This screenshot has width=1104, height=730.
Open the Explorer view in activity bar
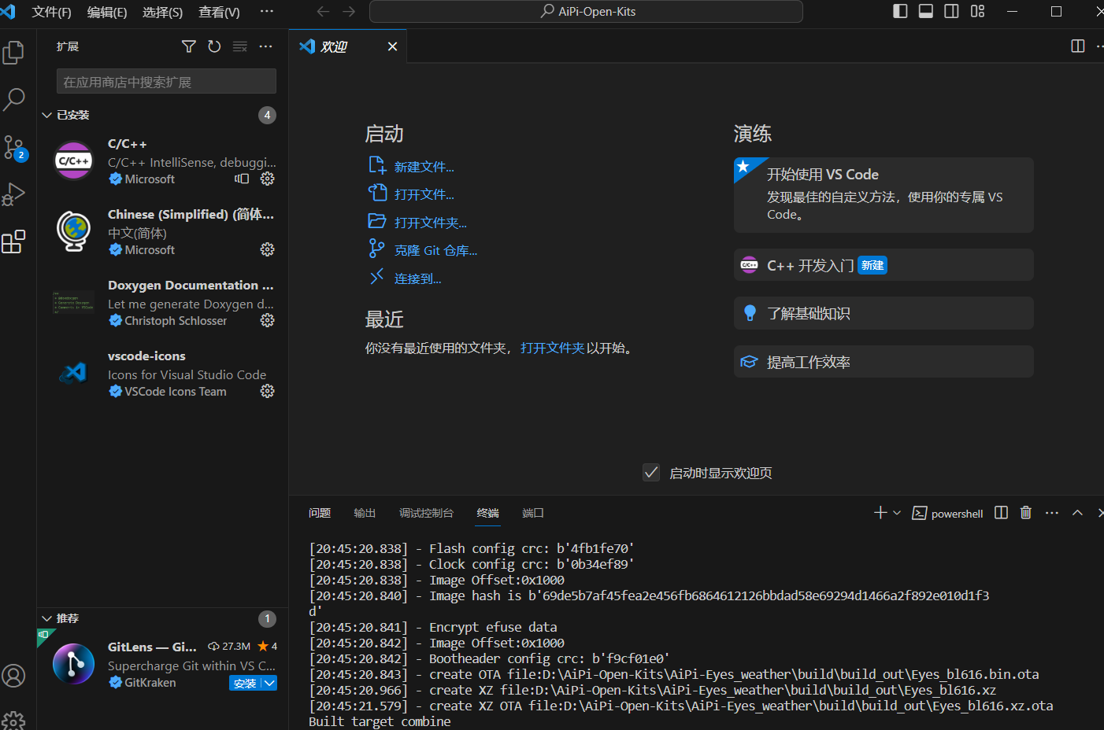click(13, 53)
